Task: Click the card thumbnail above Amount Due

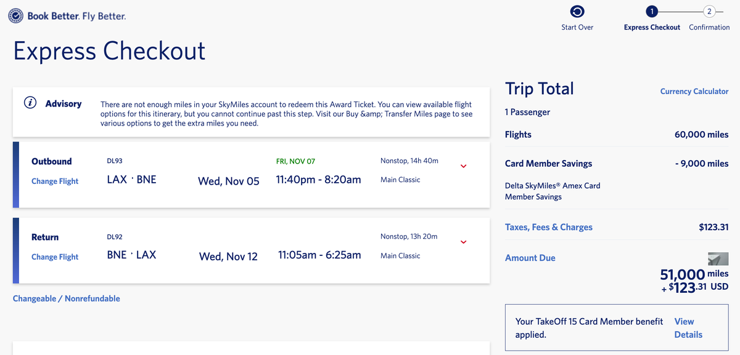Action: click(x=718, y=259)
